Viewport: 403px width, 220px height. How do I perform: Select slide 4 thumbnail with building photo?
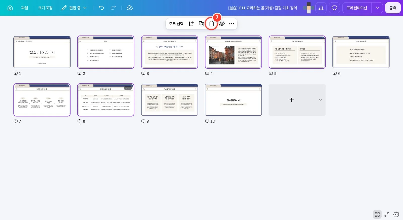[233, 52]
